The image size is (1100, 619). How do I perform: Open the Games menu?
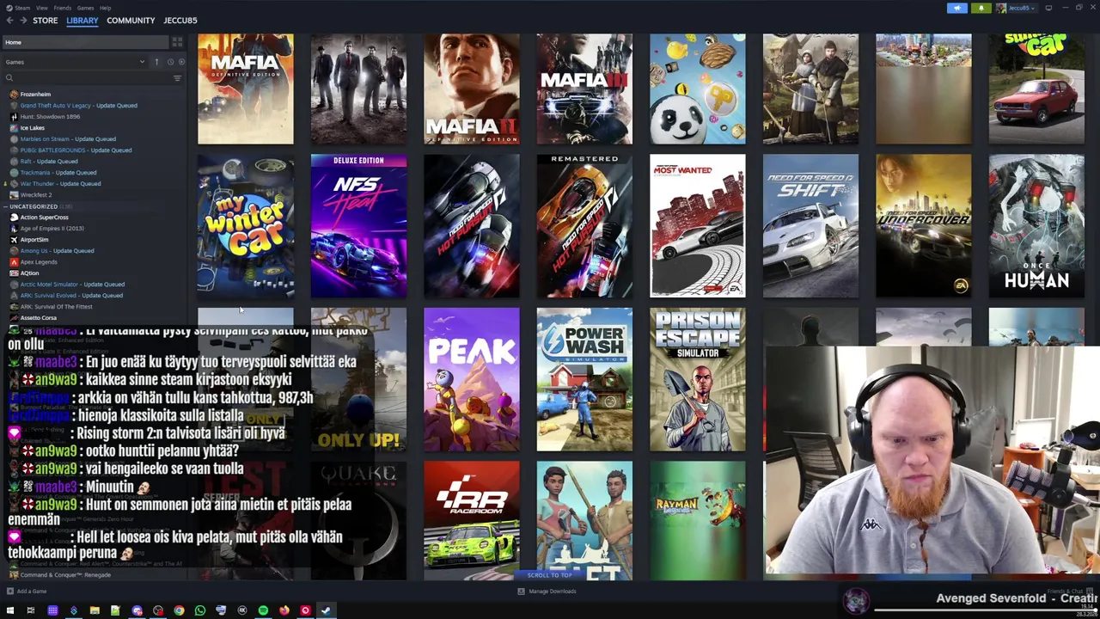click(85, 8)
